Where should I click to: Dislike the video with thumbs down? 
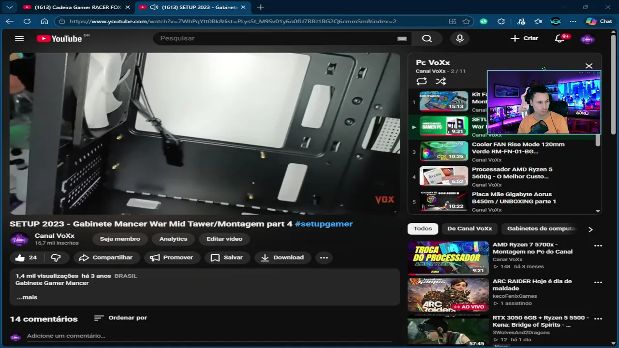pos(56,258)
